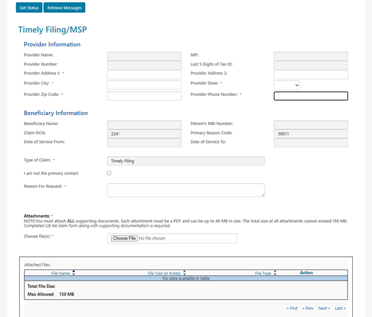Image resolution: width=372 pixels, height=317 pixels.
Task: Go to First page of attached files
Action: click(292, 308)
